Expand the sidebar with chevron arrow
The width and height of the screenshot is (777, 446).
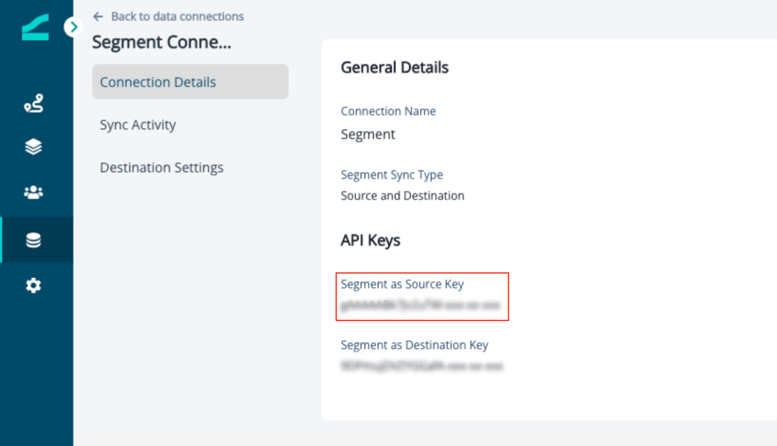tap(73, 27)
